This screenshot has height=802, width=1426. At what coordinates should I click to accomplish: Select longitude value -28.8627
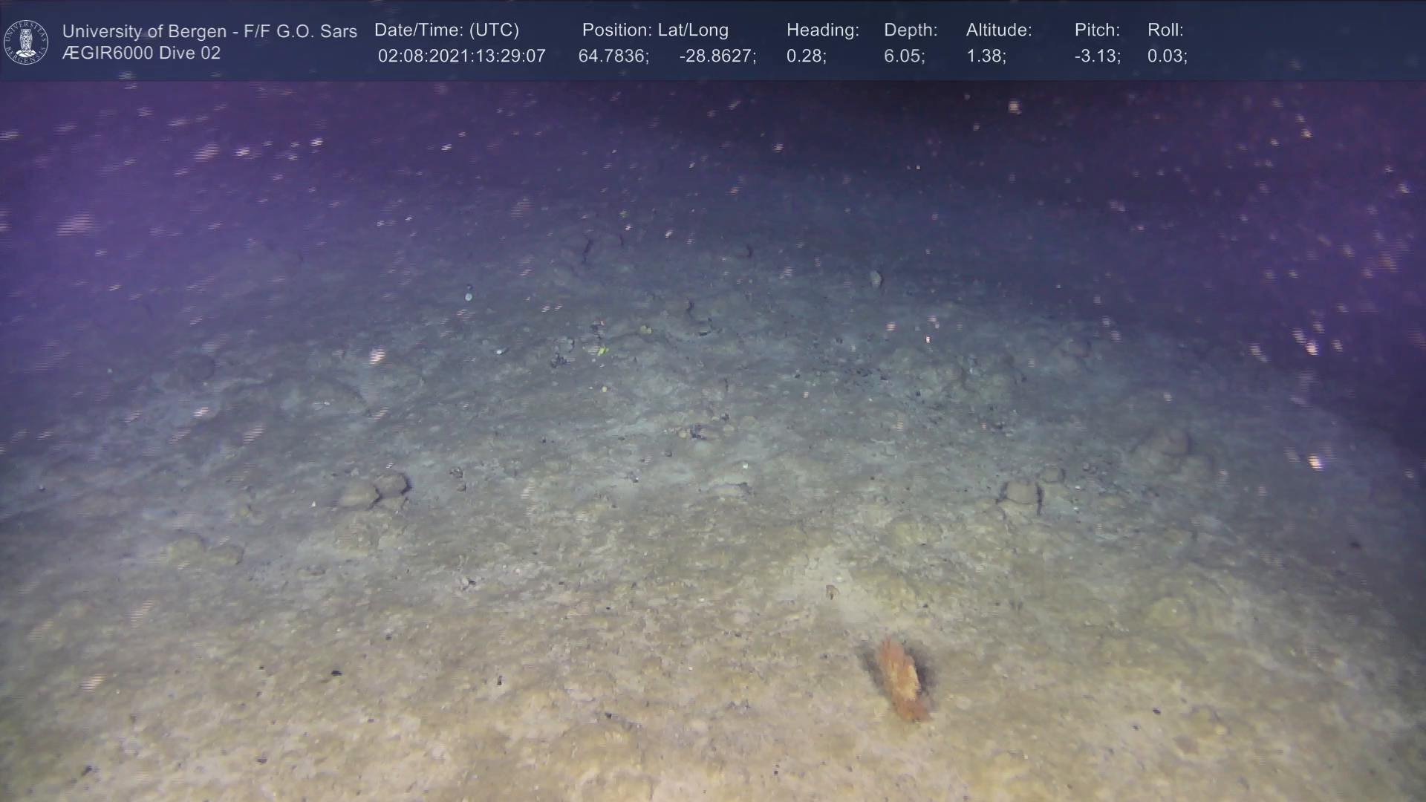(717, 56)
